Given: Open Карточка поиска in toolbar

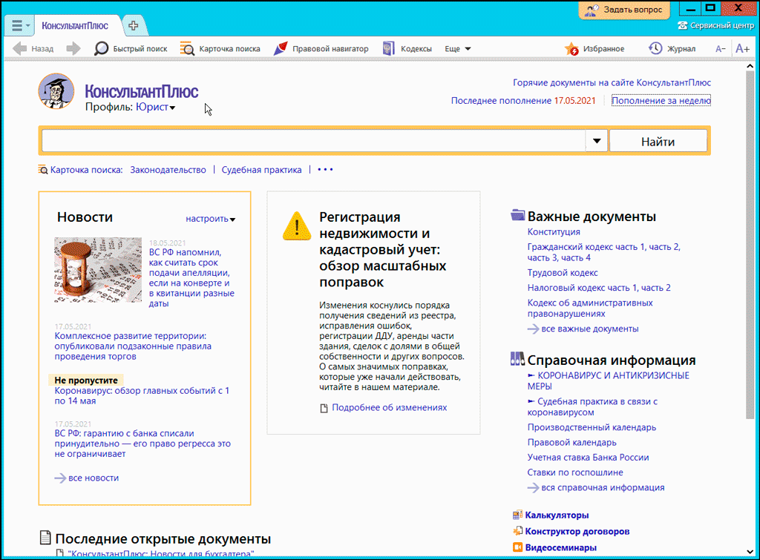Looking at the screenshot, I should pos(220,48).
